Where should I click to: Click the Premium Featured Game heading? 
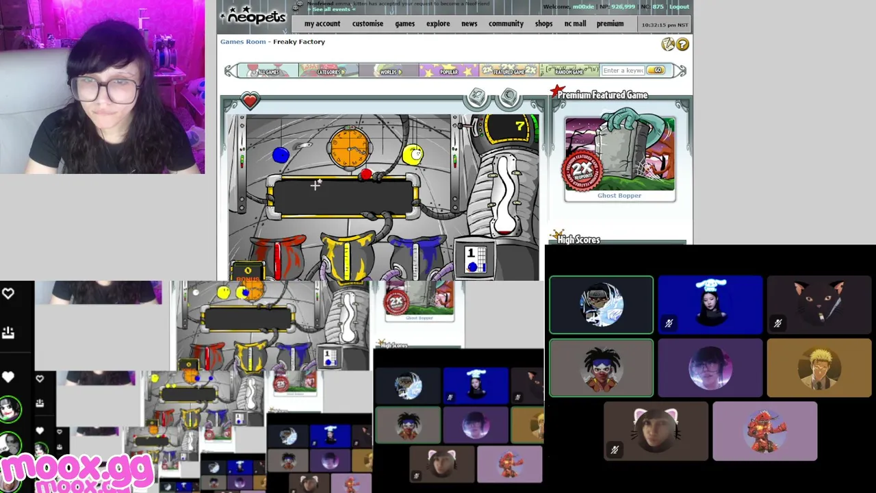coord(602,95)
